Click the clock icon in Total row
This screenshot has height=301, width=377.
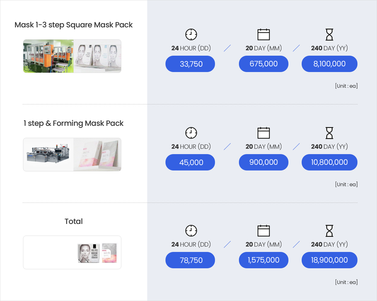coord(191,231)
